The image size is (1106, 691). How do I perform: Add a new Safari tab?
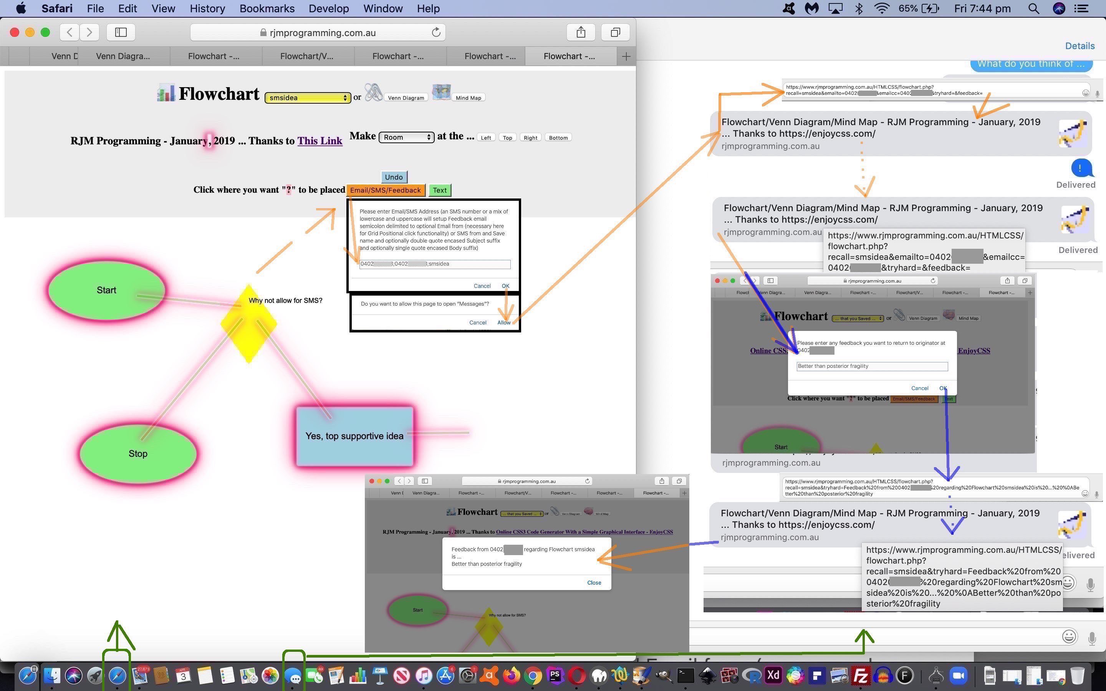[626, 56]
